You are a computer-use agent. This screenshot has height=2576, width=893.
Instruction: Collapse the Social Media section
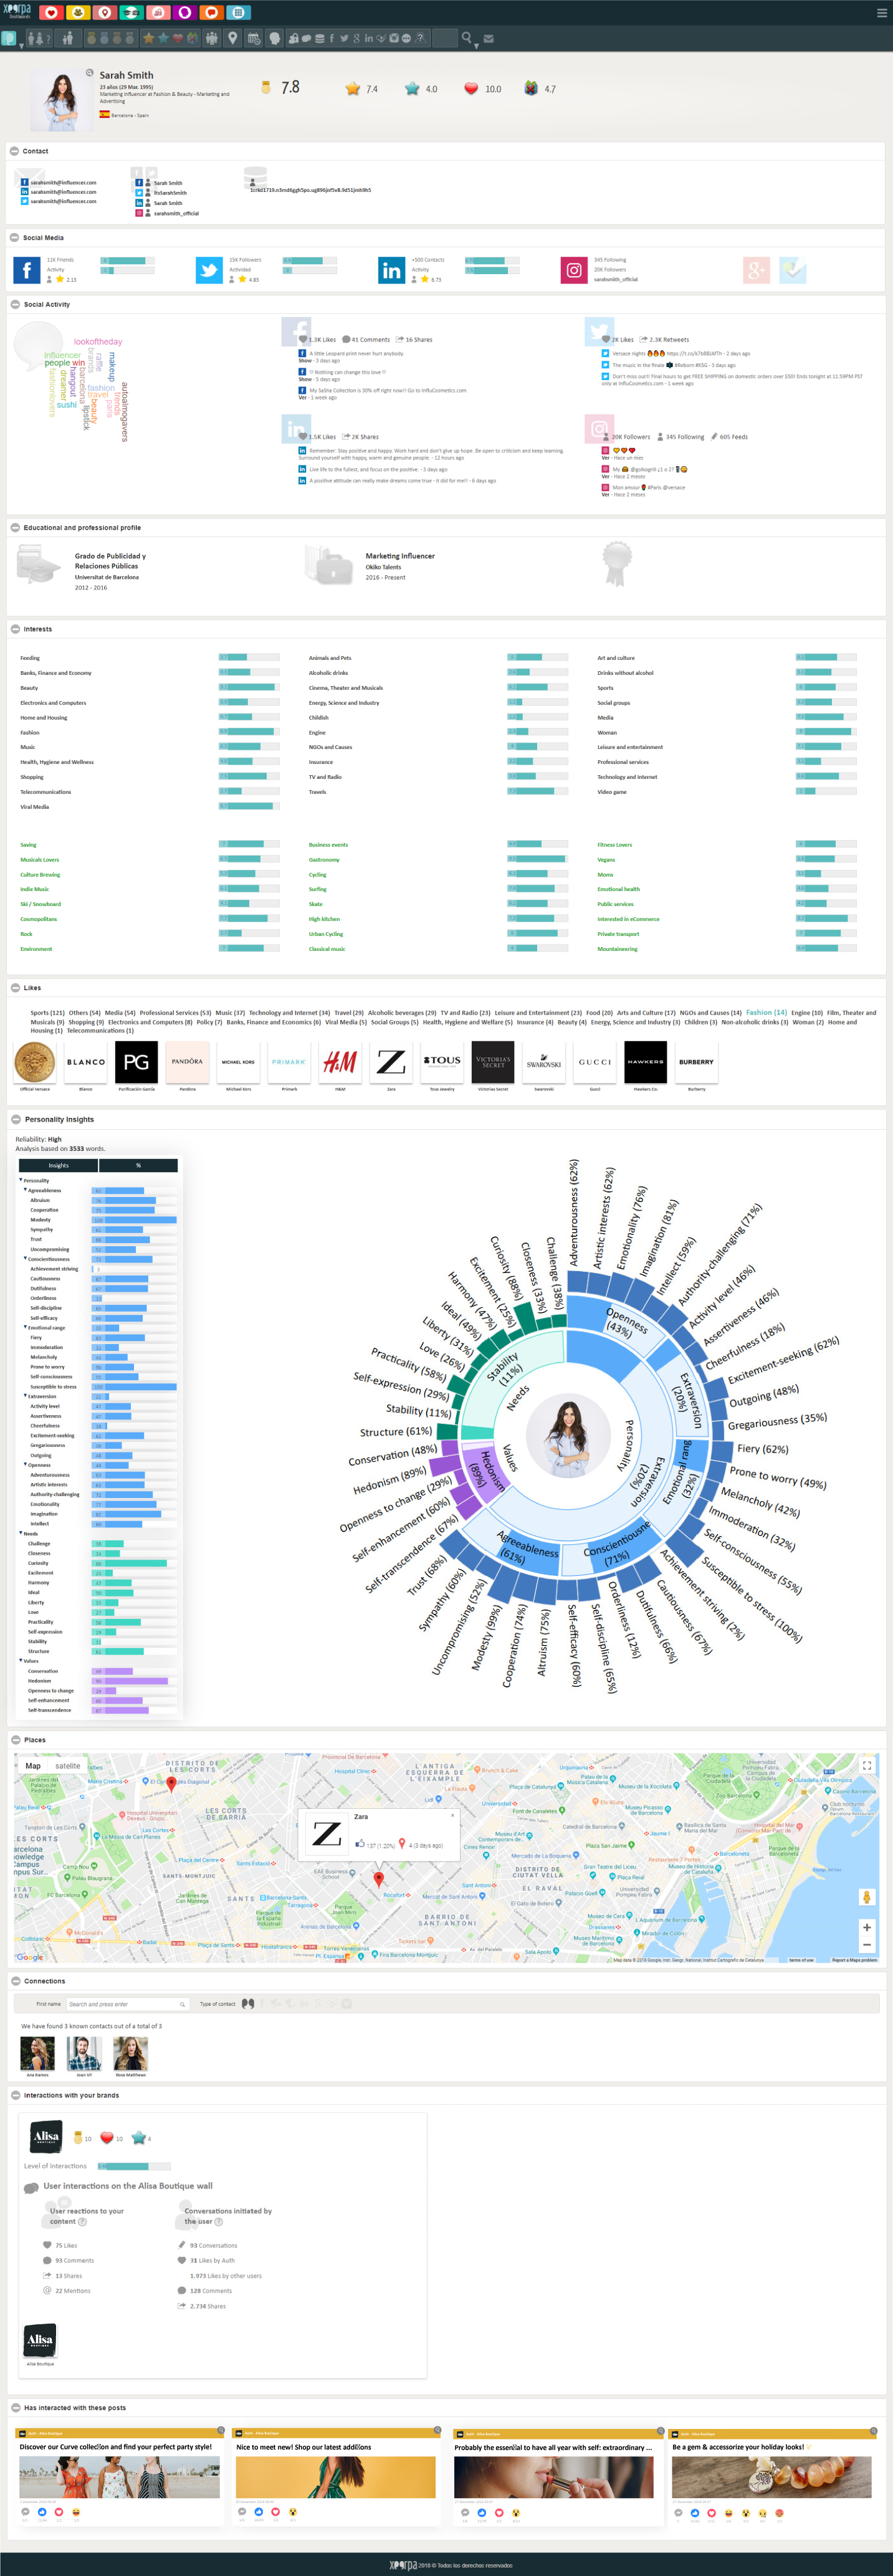[14, 238]
